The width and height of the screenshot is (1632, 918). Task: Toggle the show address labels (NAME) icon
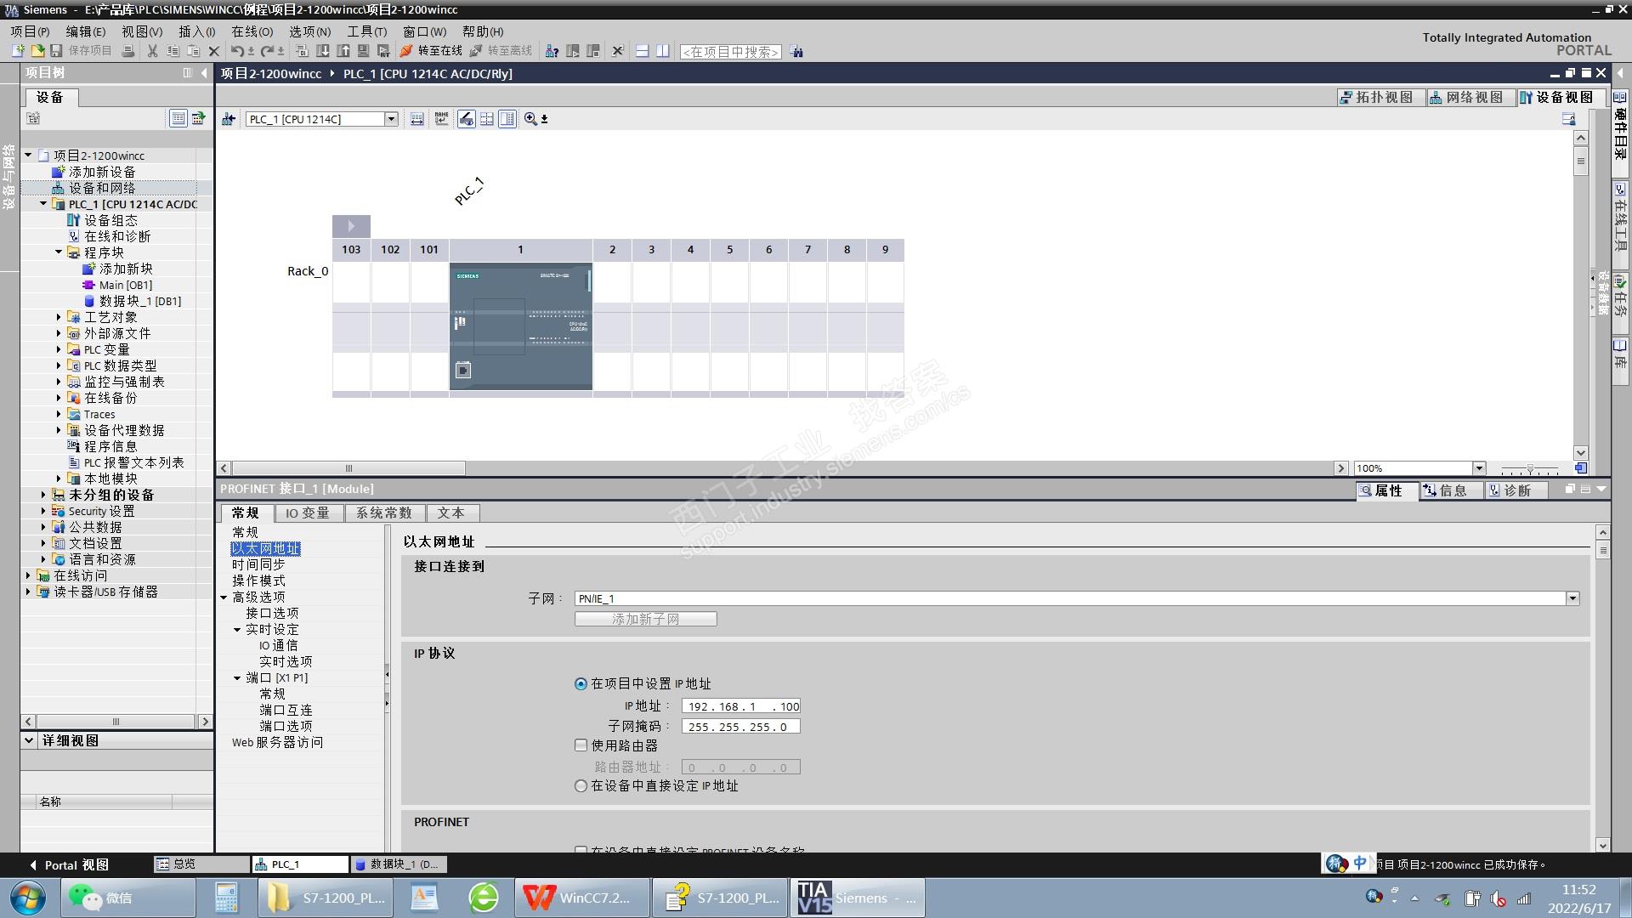[442, 119]
